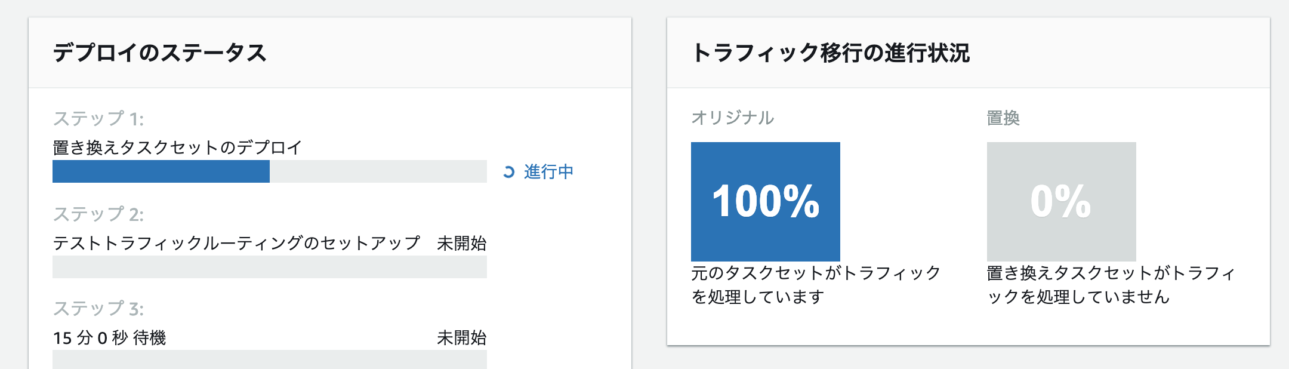Click the ステップ 3: label
The width and height of the screenshot is (1289, 369).
pos(98,309)
